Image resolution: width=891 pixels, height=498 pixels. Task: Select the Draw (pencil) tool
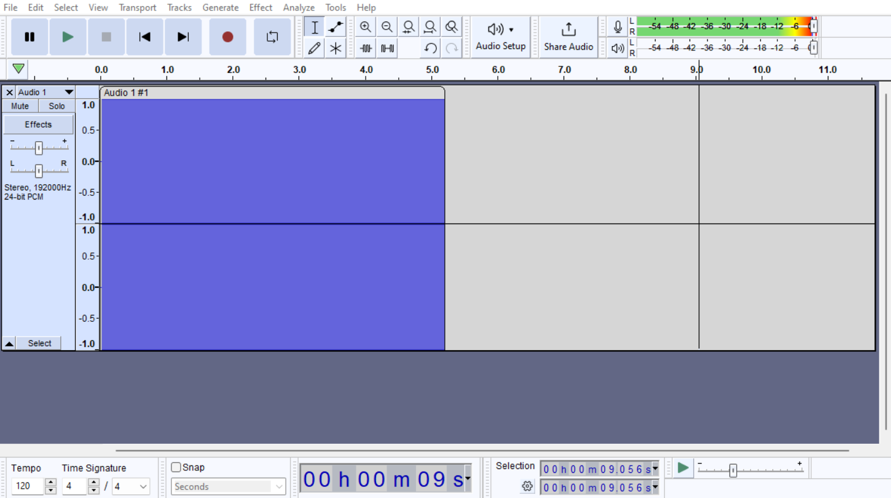[x=315, y=48]
